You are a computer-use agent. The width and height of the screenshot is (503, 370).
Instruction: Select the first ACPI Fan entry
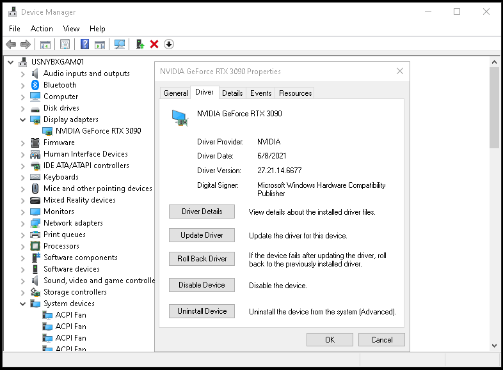pyautogui.click(x=70, y=315)
